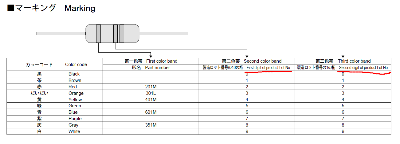400x144 pixels.
Task: Select digit 7 in Second color band column
Action: 247,119
